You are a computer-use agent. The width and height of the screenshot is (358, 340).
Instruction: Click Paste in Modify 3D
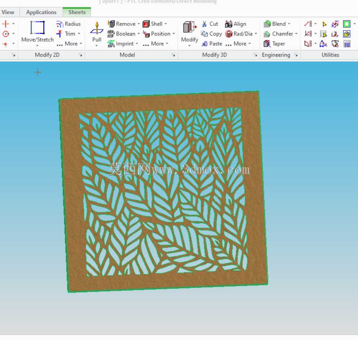click(x=211, y=43)
